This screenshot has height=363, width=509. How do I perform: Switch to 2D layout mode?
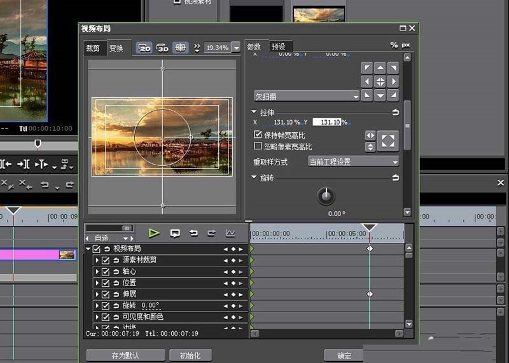click(x=144, y=48)
